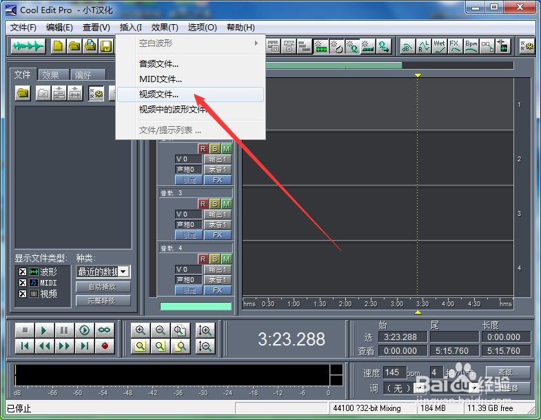Click the Go to end button

point(85,346)
